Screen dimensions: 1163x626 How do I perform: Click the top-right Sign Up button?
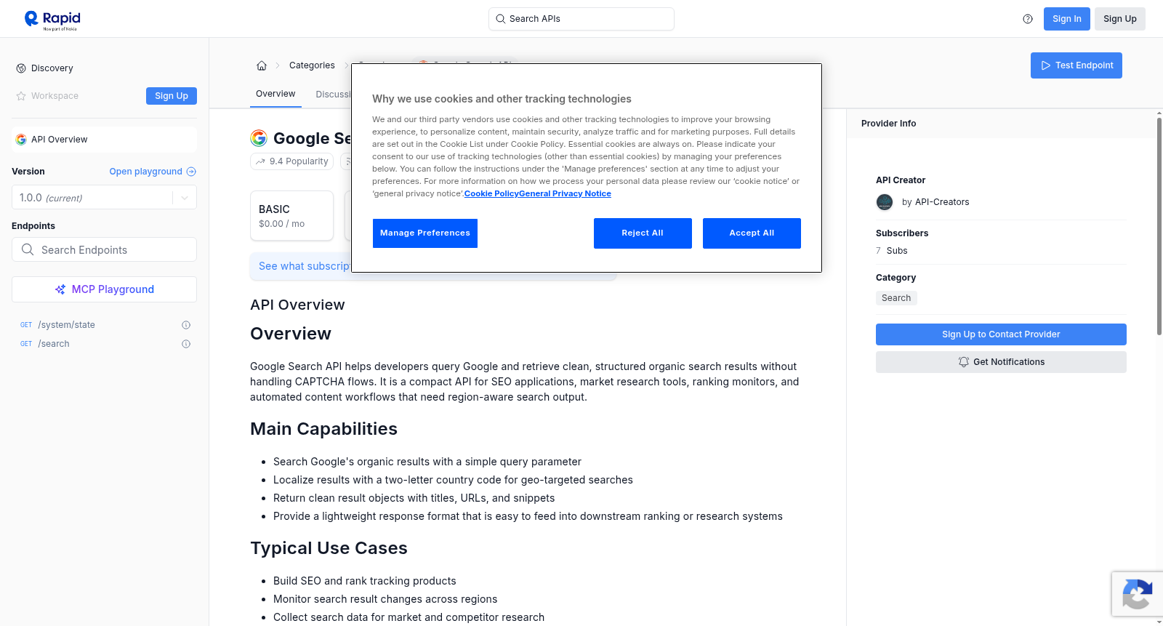[x=1119, y=19]
